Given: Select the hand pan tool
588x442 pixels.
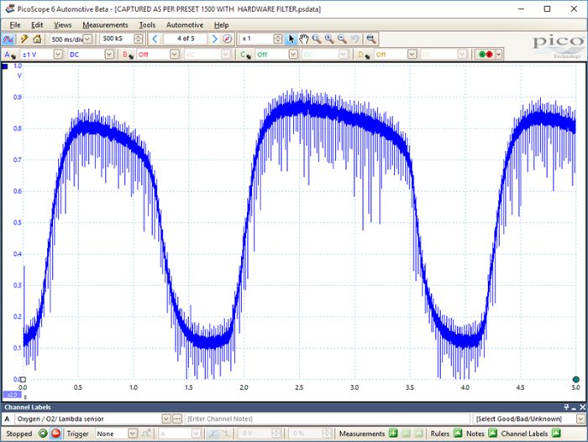Looking at the screenshot, I should tap(304, 39).
